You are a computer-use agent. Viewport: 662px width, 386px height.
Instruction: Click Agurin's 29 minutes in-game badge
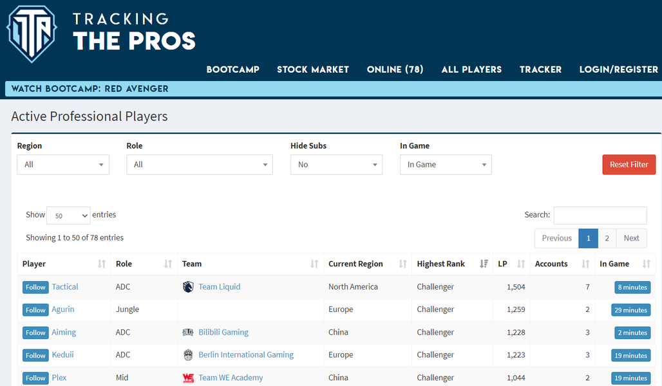point(630,310)
